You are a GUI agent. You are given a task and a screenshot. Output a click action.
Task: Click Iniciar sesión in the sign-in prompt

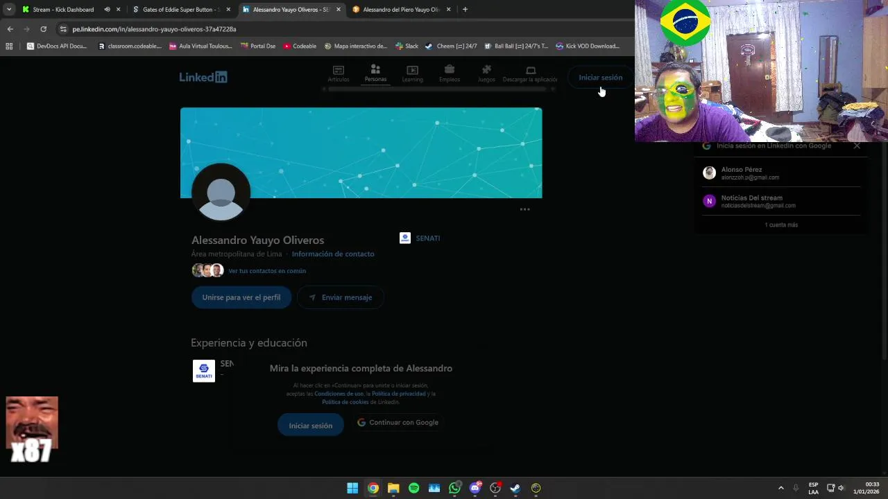tap(311, 426)
